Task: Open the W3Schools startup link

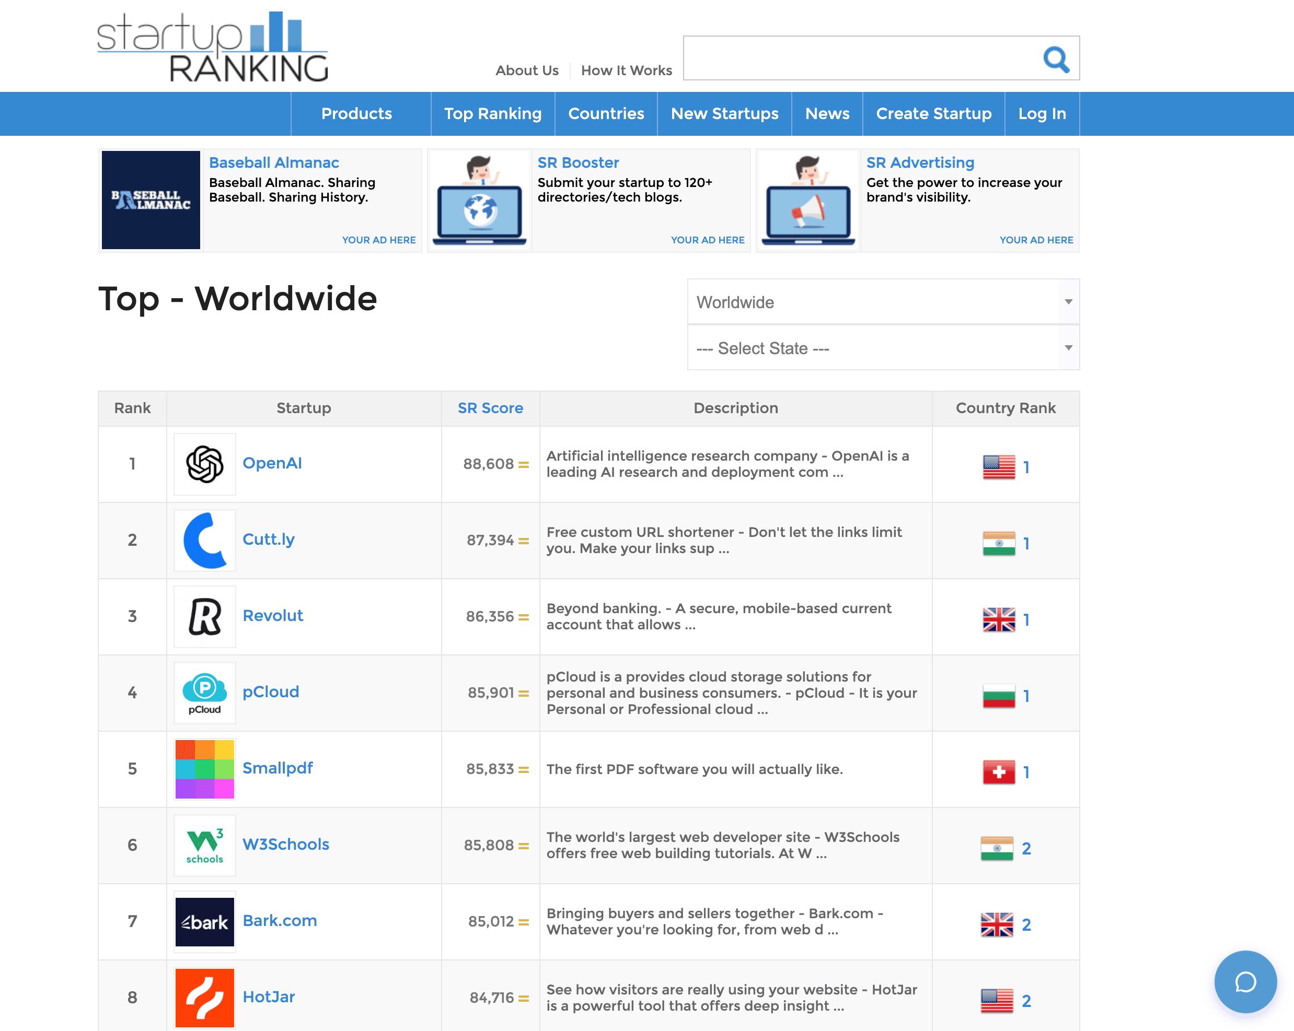Action: tap(286, 845)
